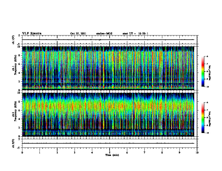
Task: Click the "VLF Spectra" plot title
Action: [x=32, y=34]
